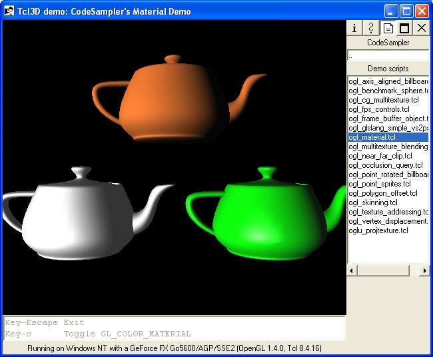
Task: Click the info 'i' toolbar icon
Action: [354, 28]
